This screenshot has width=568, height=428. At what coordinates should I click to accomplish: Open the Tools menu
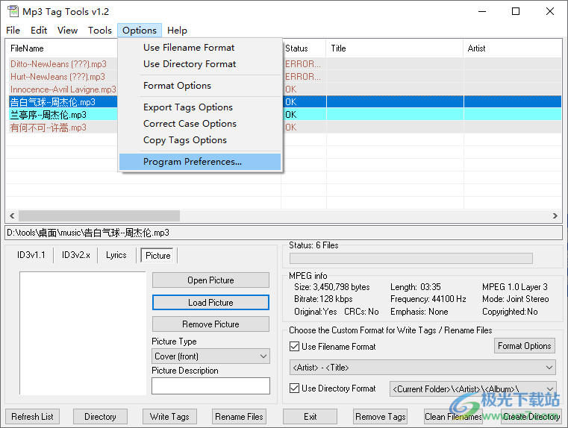(x=99, y=31)
